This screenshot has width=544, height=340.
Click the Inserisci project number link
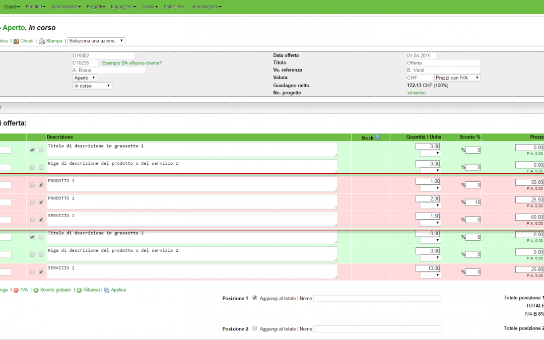tap(417, 93)
